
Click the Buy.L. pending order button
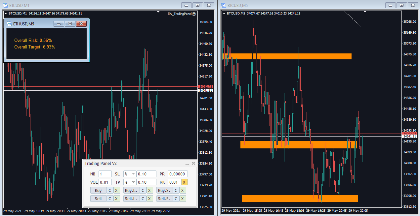[131, 190]
